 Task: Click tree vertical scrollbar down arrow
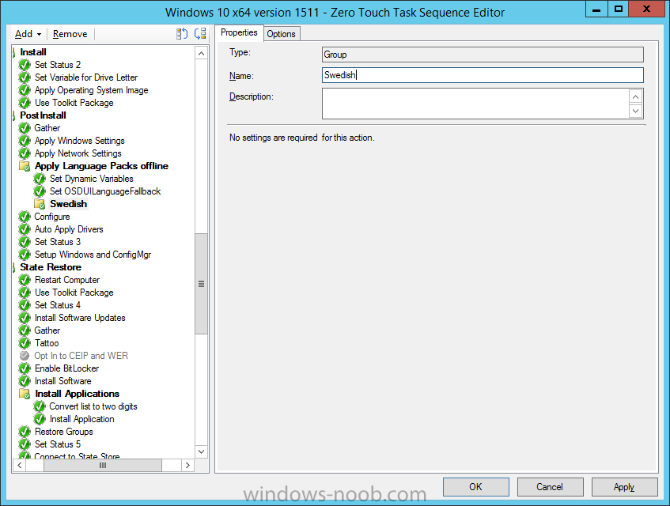click(x=201, y=451)
